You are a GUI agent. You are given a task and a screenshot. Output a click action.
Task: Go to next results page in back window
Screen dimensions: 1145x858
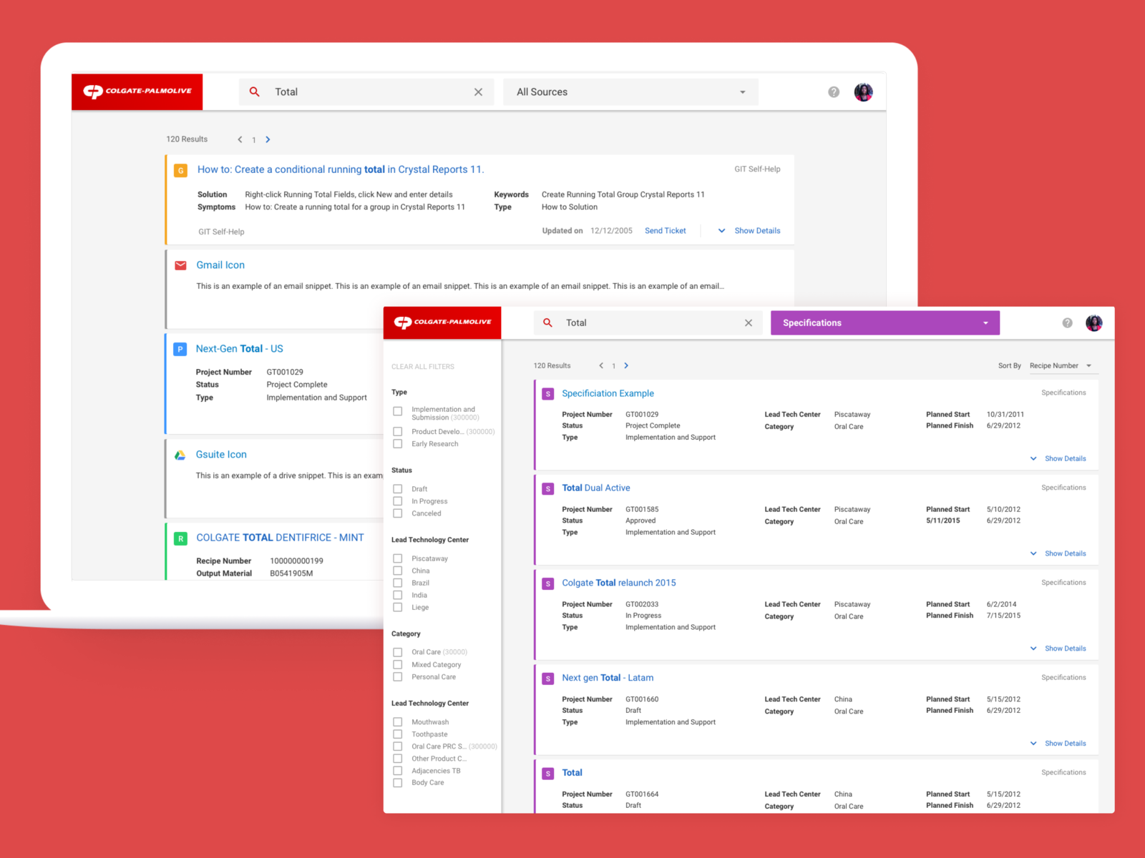point(268,139)
